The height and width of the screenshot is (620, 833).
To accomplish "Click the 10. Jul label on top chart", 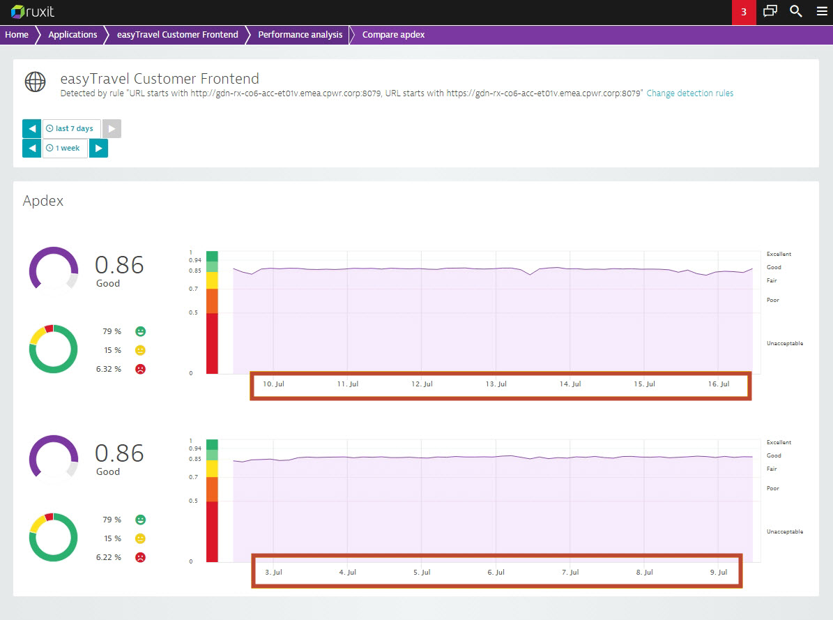I will (x=273, y=384).
